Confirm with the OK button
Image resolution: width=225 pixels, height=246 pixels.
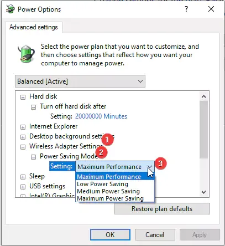point(110,235)
